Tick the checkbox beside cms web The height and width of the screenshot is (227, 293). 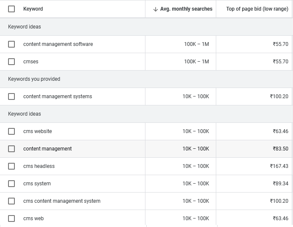(11, 218)
